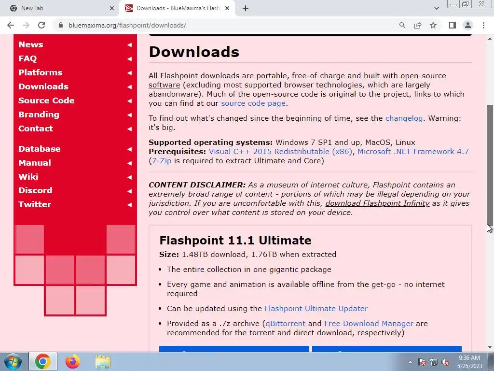
Task: Open Twitter in the sidebar
Action: tap(35, 204)
